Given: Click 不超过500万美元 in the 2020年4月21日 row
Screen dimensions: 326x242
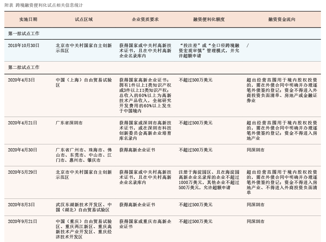Looking at the screenshot, I should click(196, 123).
